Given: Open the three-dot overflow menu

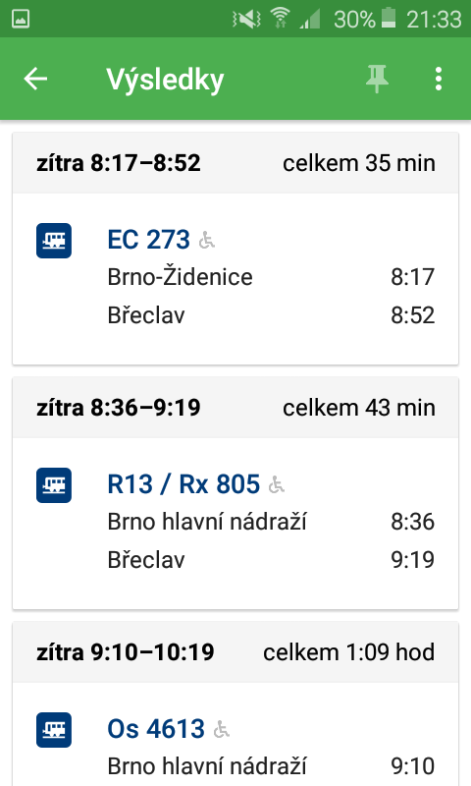Looking at the screenshot, I should [439, 80].
